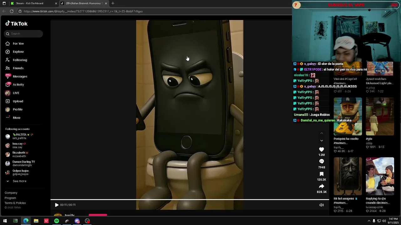Like the video with the heart icon

pyautogui.click(x=321, y=150)
